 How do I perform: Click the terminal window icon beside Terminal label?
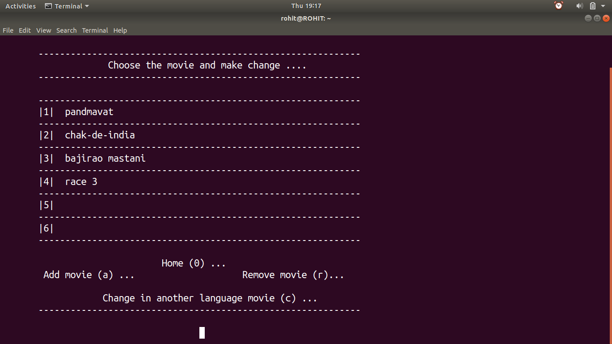coord(48,6)
